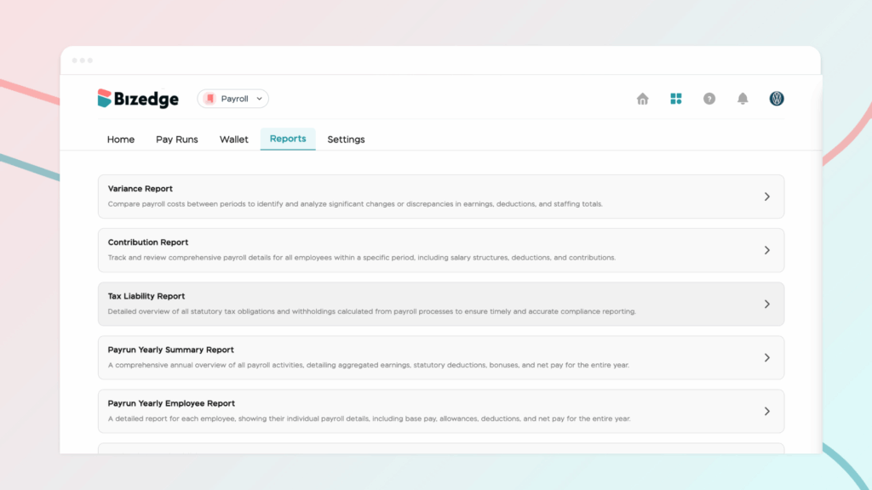Open Payrun Yearly Employee Report arrow
The height and width of the screenshot is (490, 872).
[x=766, y=411]
